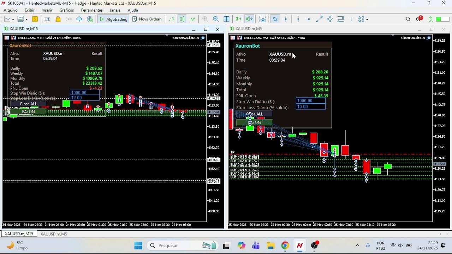Open the weather widget showing 5°C

click(18, 245)
